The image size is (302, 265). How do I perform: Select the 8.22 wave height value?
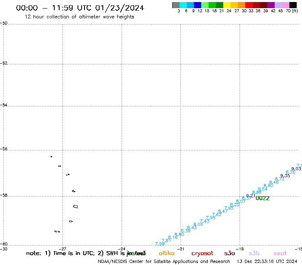pos(235,205)
